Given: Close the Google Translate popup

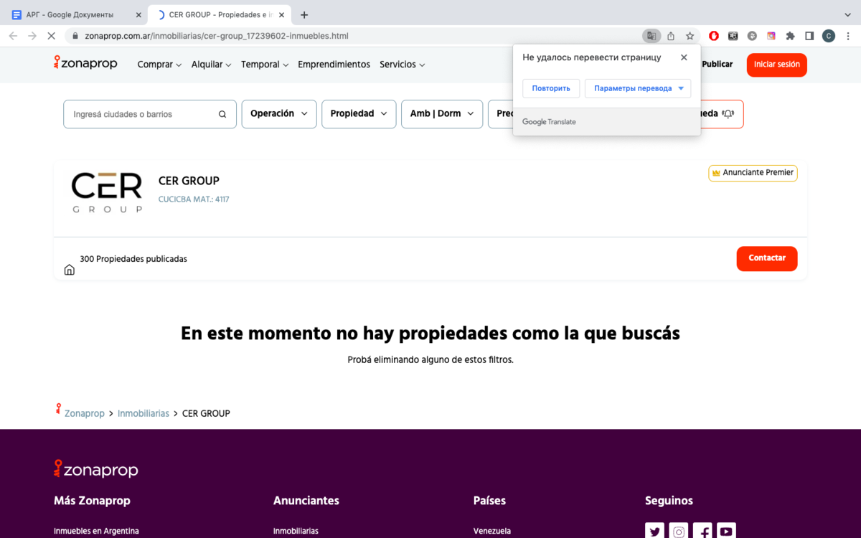Looking at the screenshot, I should click(684, 57).
